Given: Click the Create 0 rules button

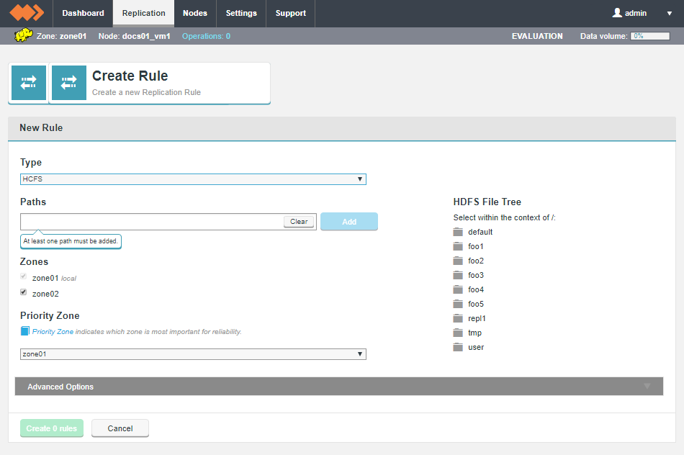Looking at the screenshot, I should tap(51, 428).
